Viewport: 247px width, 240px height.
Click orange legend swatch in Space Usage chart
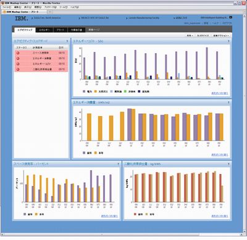click(36, 214)
